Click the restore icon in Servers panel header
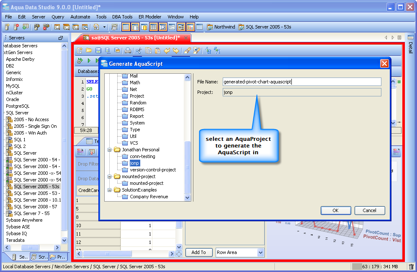The width and height of the screenshot is (417, 272). pos(61,38)
